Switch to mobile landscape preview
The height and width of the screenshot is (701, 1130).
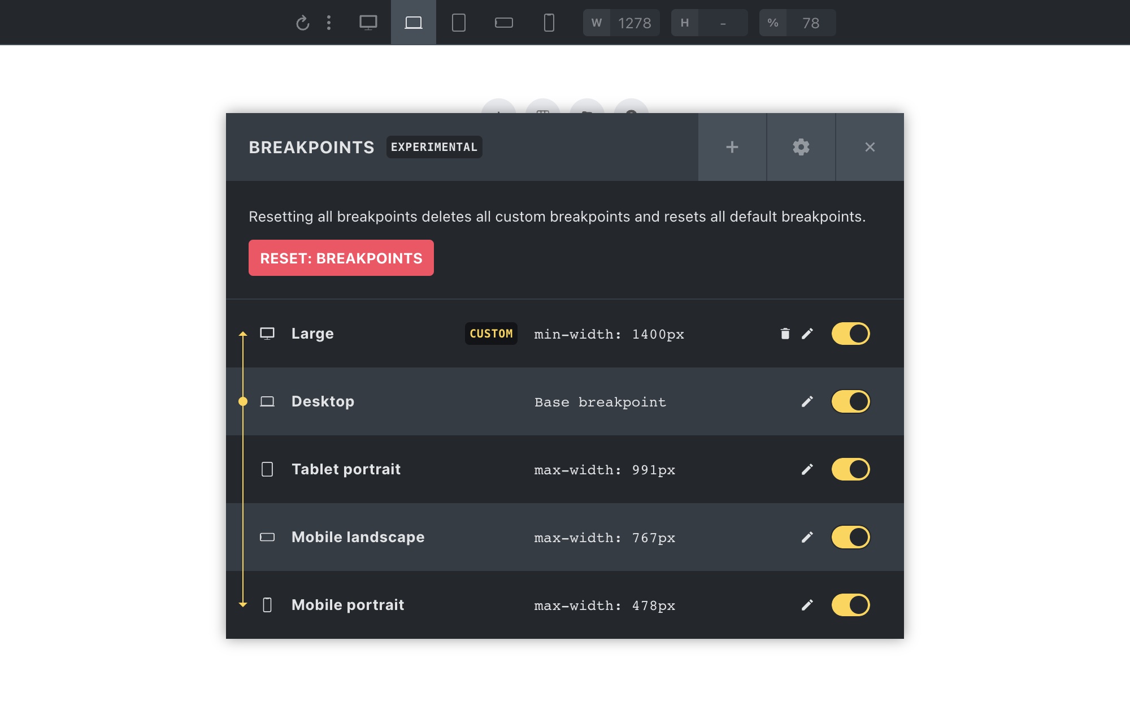[x=504, y=23]
